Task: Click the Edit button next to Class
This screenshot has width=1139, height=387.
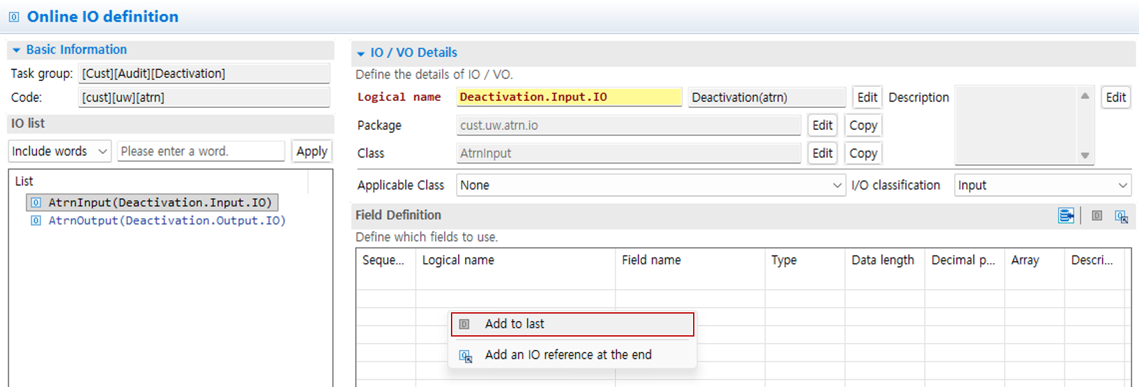Action: pos(822,153)
